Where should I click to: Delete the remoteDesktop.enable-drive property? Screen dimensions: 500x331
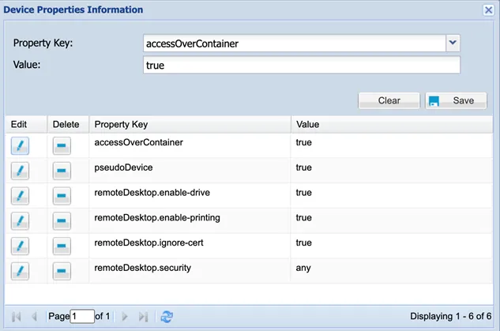pyautogui.click(x=62, y=196)
